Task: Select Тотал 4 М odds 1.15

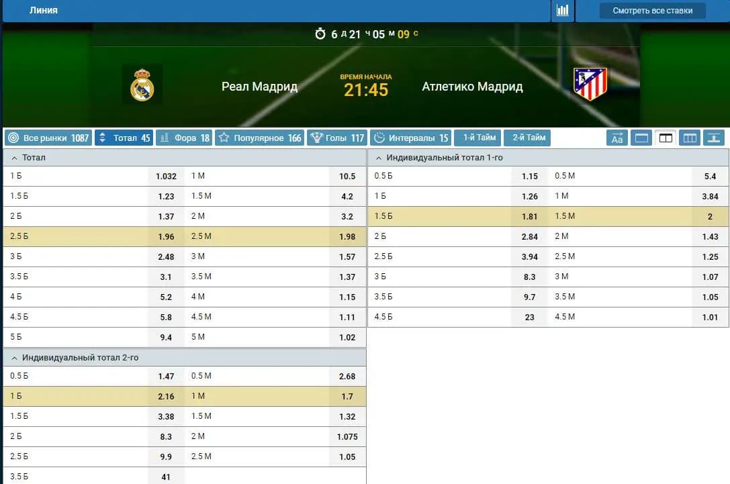Action: tap(347, 297)
